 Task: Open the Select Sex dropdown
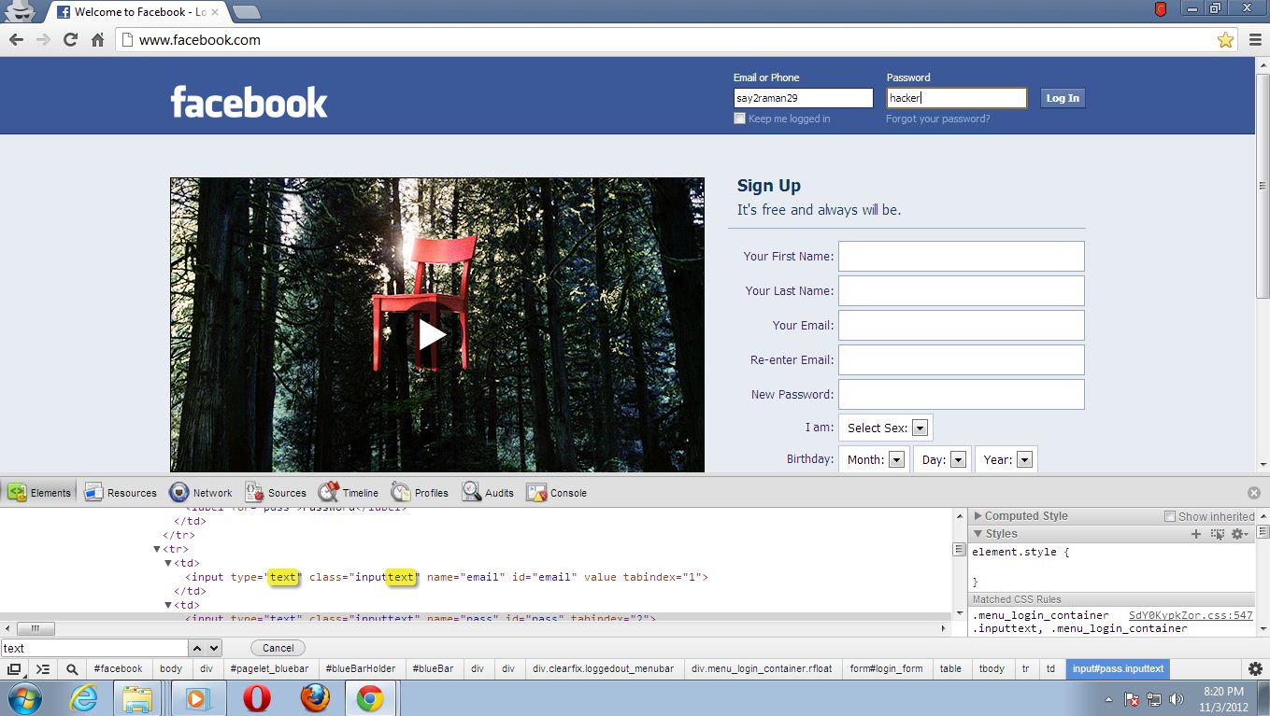click(885, 428)
